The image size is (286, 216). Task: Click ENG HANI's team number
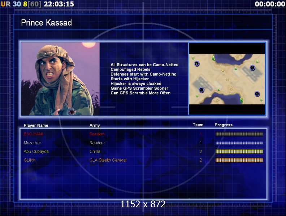[201, 134]
